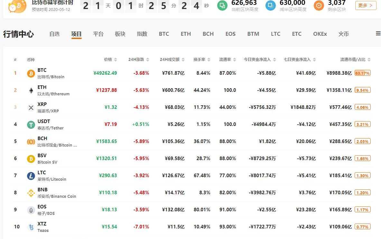Sort the table by 价格 column

(110, 60)
